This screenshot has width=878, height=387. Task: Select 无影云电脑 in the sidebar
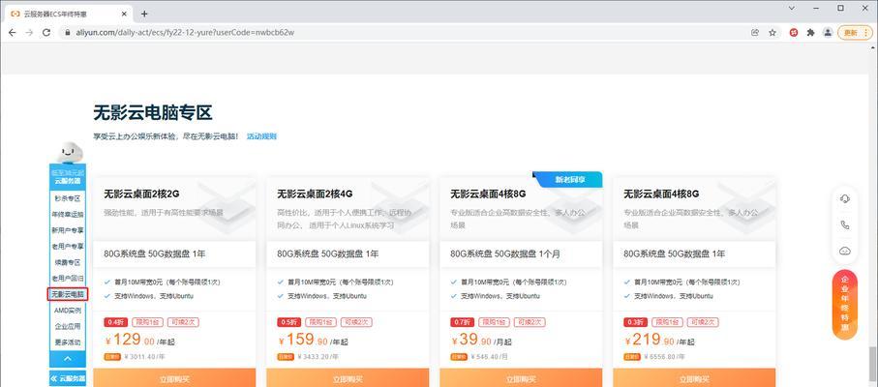pos(67,294)
